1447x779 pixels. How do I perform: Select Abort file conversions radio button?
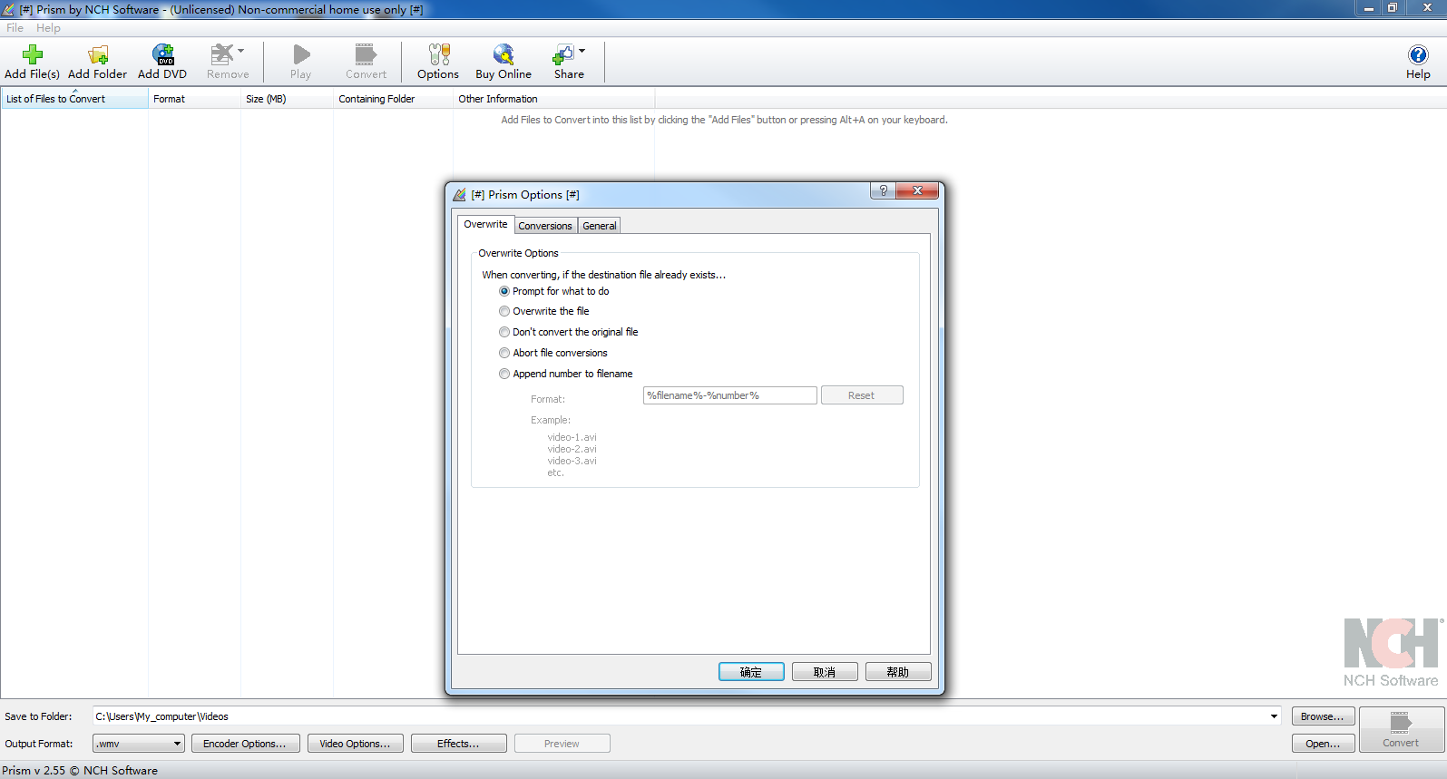point(504,354)
